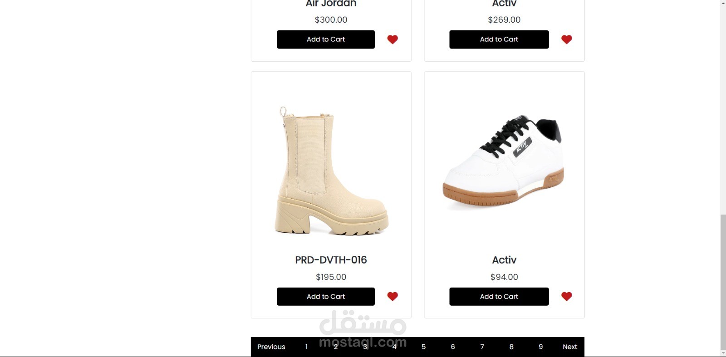
Task: Go to the Previous page
Action: click(271, 347)
